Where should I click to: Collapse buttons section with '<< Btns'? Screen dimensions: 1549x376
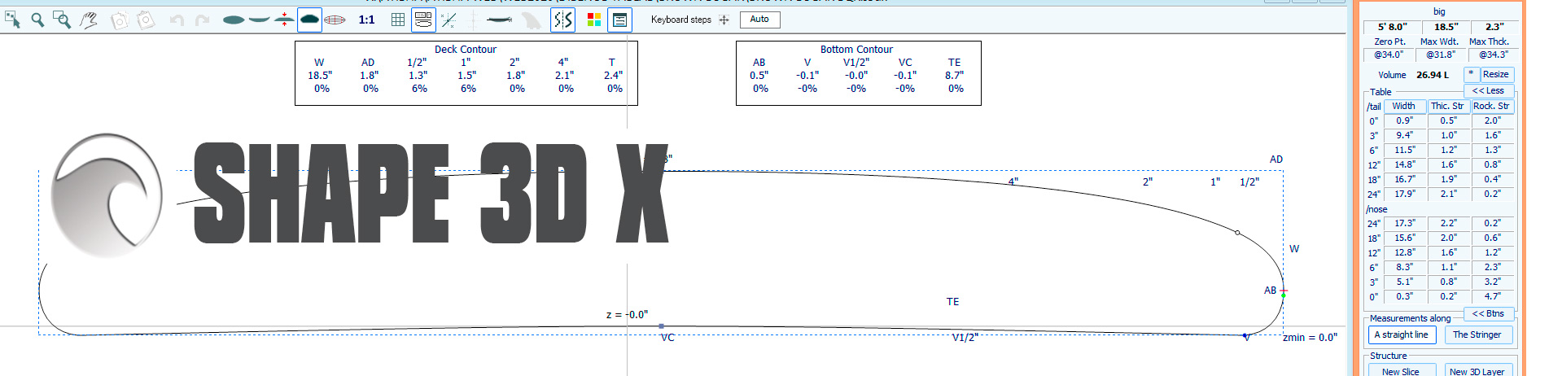[x=1488, y=313]
